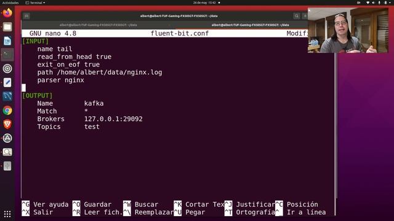Click 'Salir' shortcut in nano
Viewport: 394px width, 221px height.
click(38, 212)
